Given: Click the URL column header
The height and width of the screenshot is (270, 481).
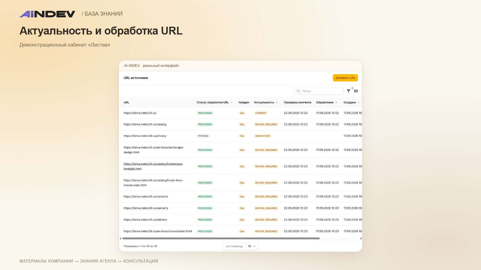Looking at the screenshot, I should pyautogui.click(x=126, y=102).
